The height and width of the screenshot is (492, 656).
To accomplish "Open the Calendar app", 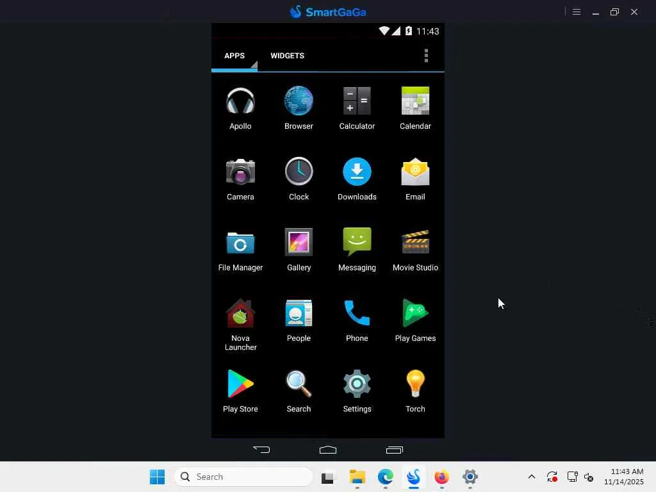I will coord(415,108).
